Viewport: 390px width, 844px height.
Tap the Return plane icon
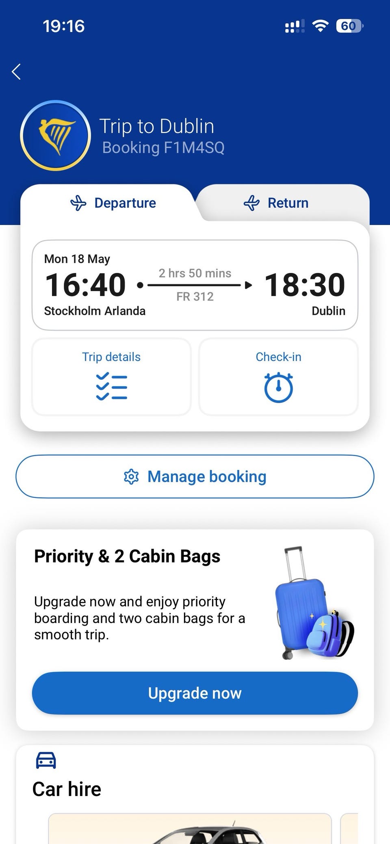coord(251,203)
